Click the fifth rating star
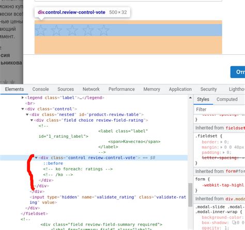The width and height of the screenshot is (245, 230). click(x=103, y=30)
